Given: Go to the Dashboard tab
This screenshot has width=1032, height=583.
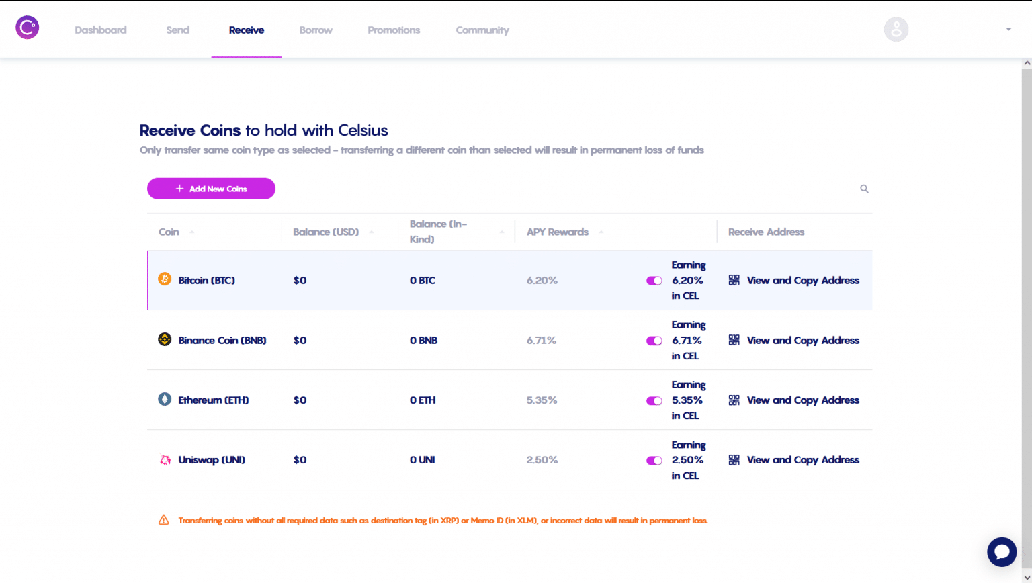Looking at the screenshot, I should coord(101,30).
